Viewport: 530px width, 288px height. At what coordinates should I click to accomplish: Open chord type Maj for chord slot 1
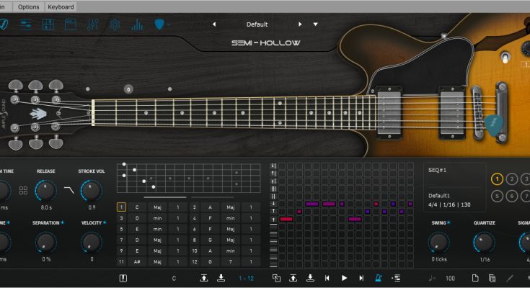click(x=157, y=207)
